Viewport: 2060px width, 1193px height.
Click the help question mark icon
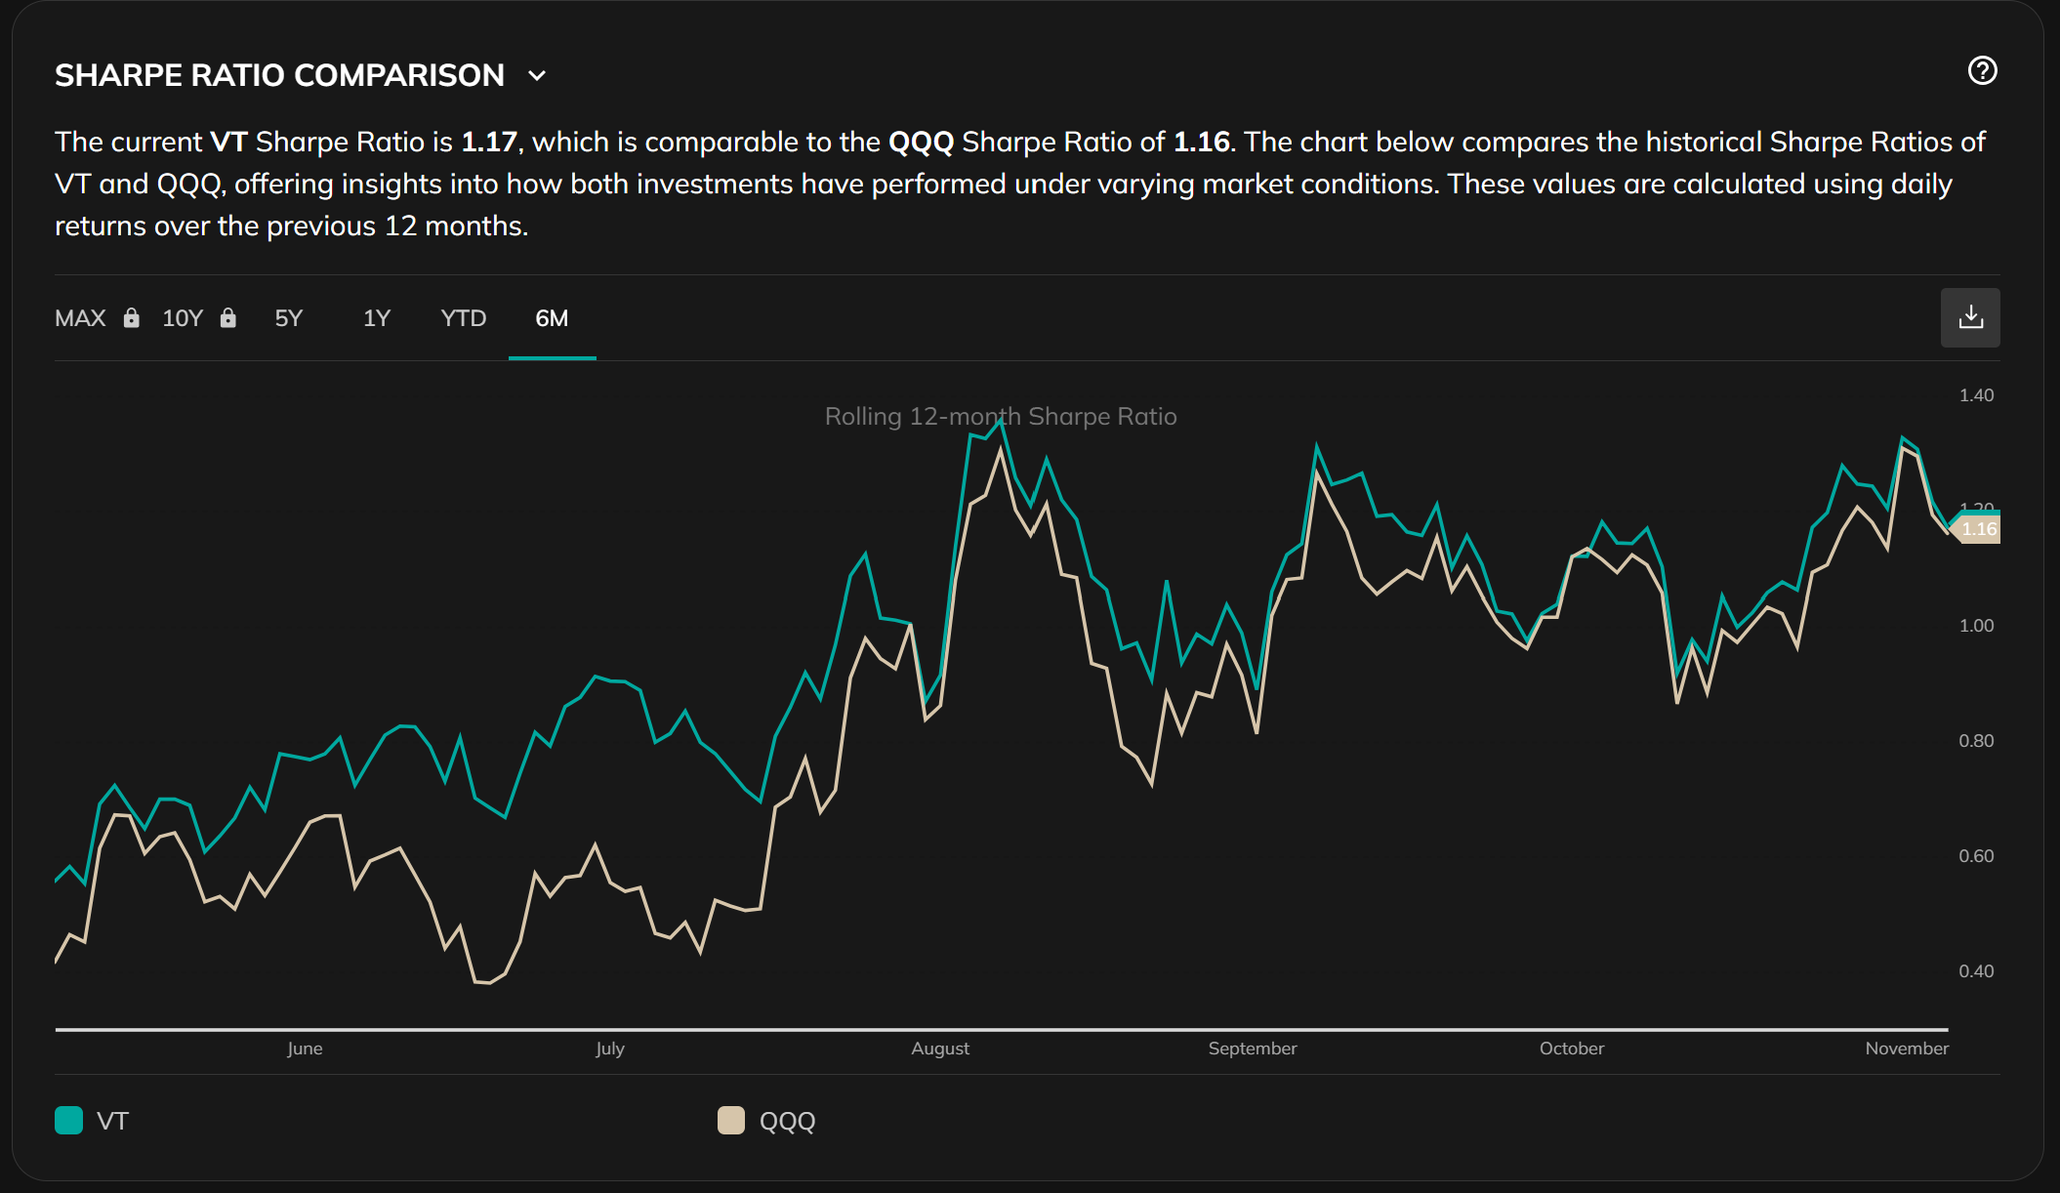coord(1982,71)
